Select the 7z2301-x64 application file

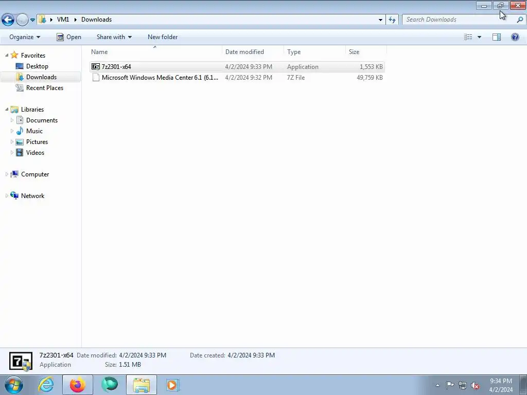(x=237, y=66)
